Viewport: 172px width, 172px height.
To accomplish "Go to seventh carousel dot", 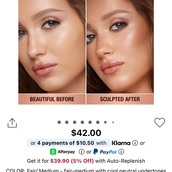I will [105, 122].
